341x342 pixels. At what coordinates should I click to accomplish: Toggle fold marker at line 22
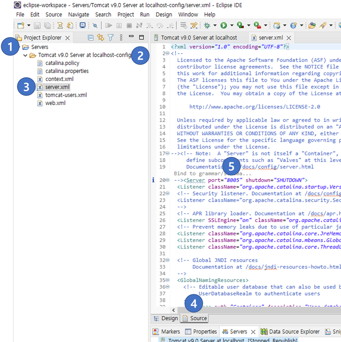(x=167, y=193)
